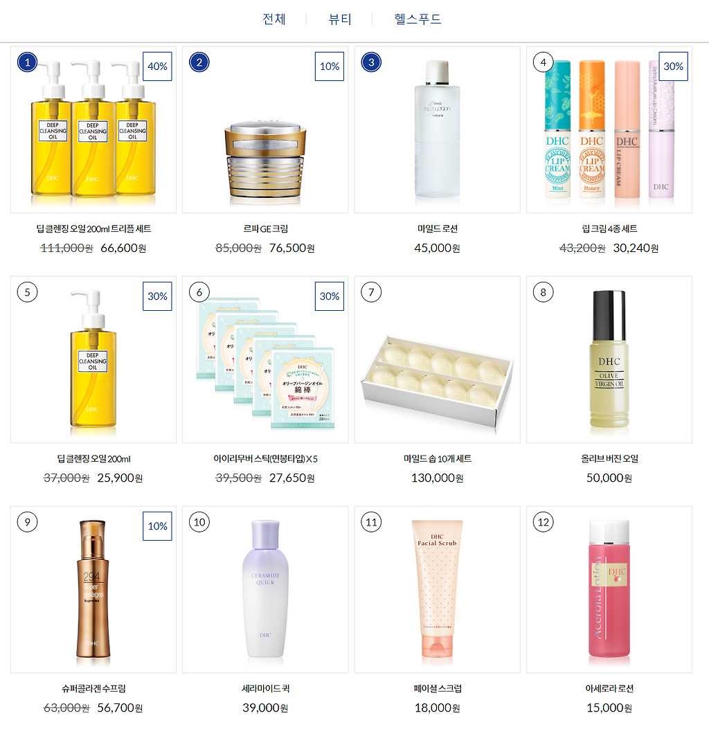Open 올리브 버진 오일 bottle thumbnail
Image resolution: width=709 pixels, height=729 pixels.
609,360
